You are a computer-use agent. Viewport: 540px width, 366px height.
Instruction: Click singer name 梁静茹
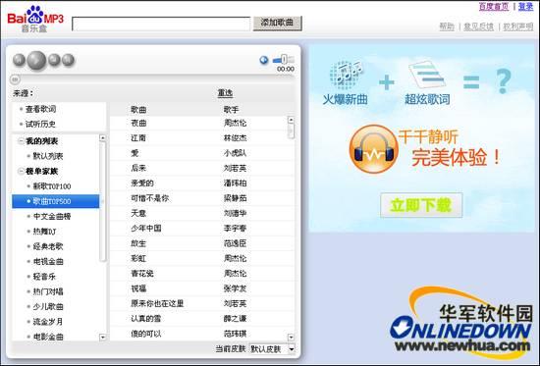coord(236,198)
